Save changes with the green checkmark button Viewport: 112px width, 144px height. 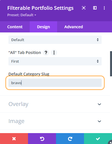98,139
